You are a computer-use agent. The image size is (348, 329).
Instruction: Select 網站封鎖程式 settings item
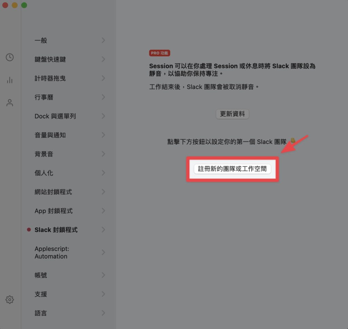tap(70, 192)
